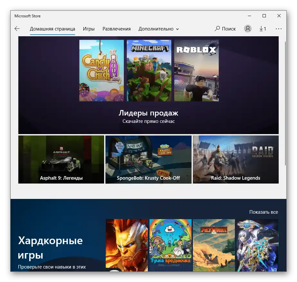The height and width of the screenshot is (282, 297).
Task: Go back with the arrow icon
Action: click(17, 29)
